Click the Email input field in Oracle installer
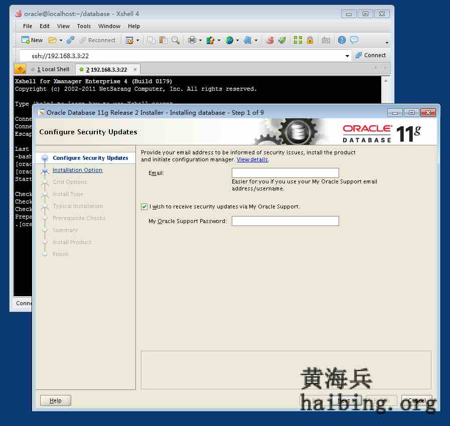 coord(285,173)
